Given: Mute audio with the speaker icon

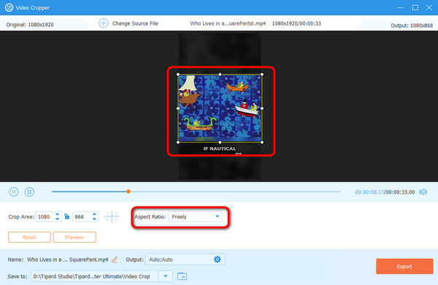Looking at the screenshot, I should [423, 192].
